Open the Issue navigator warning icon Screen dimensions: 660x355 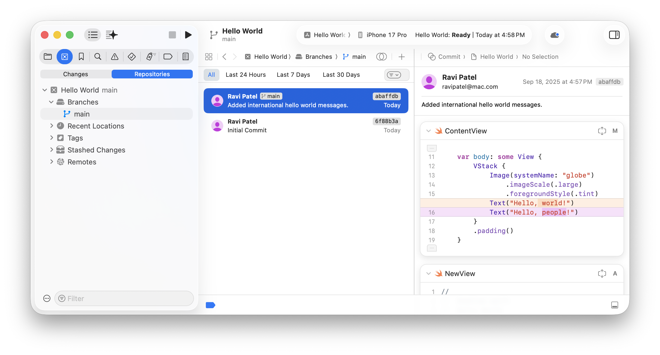115,57
